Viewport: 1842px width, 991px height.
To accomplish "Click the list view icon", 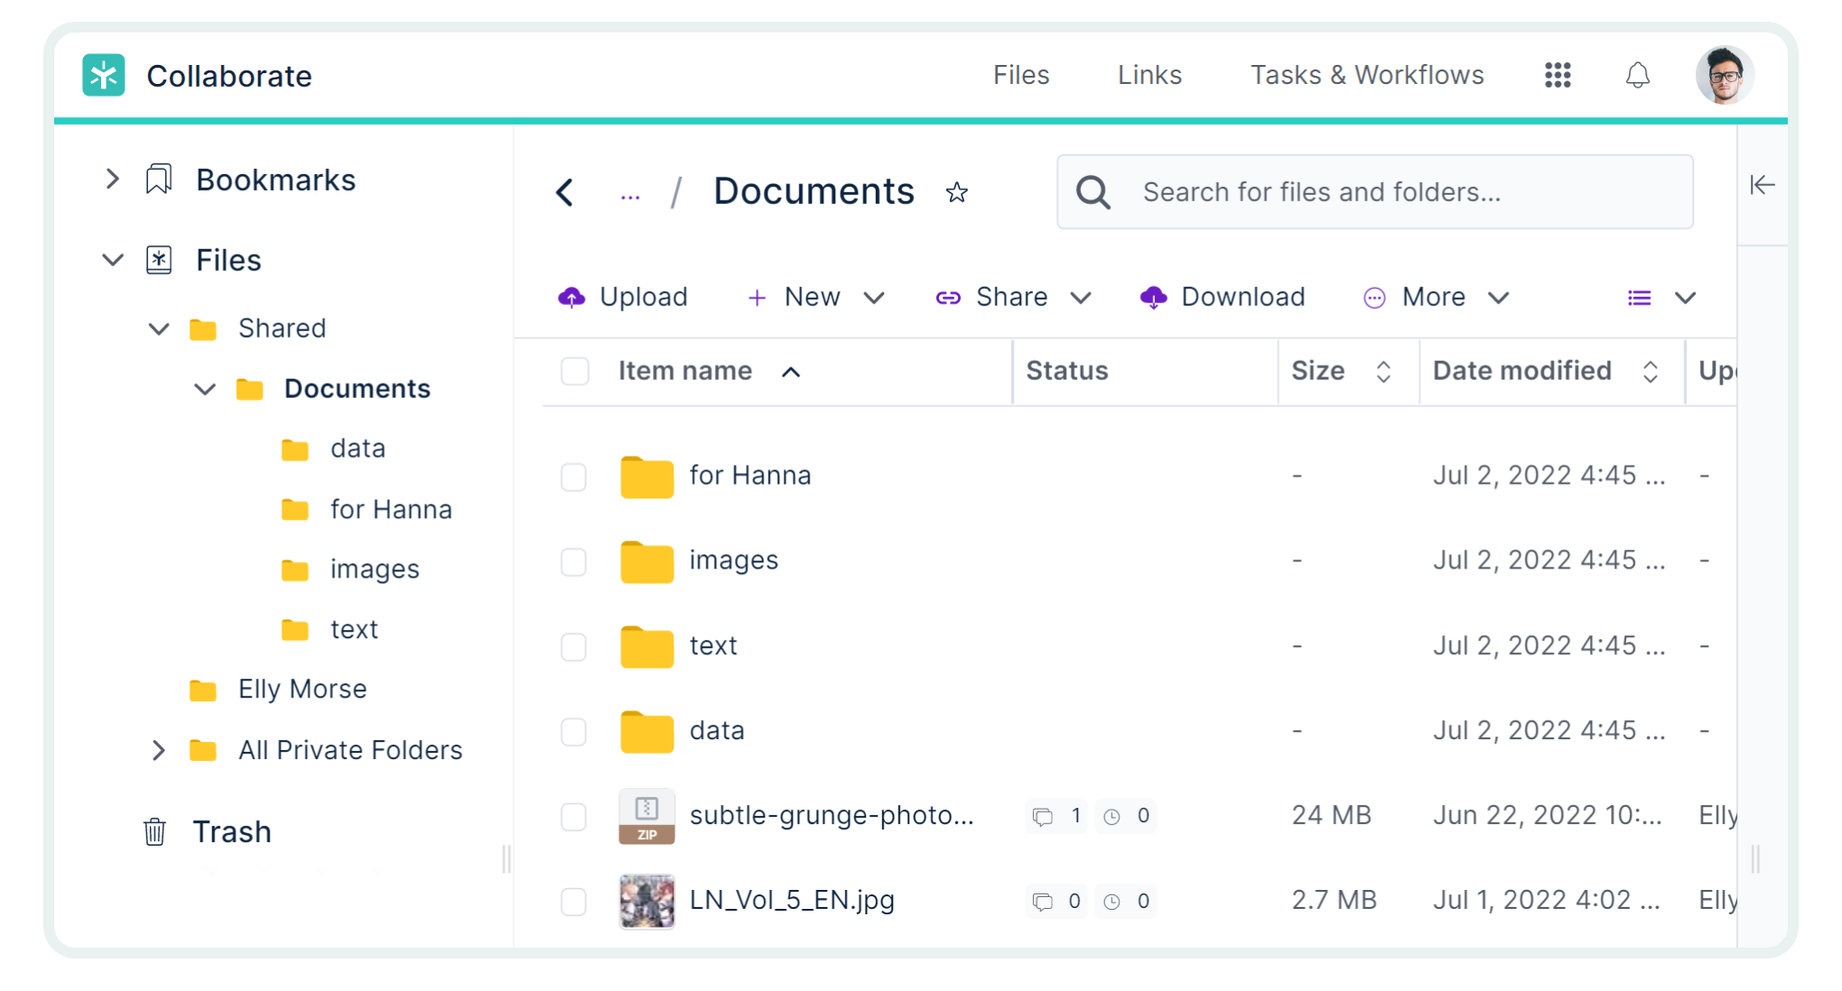I will (x=1640, y=298).
